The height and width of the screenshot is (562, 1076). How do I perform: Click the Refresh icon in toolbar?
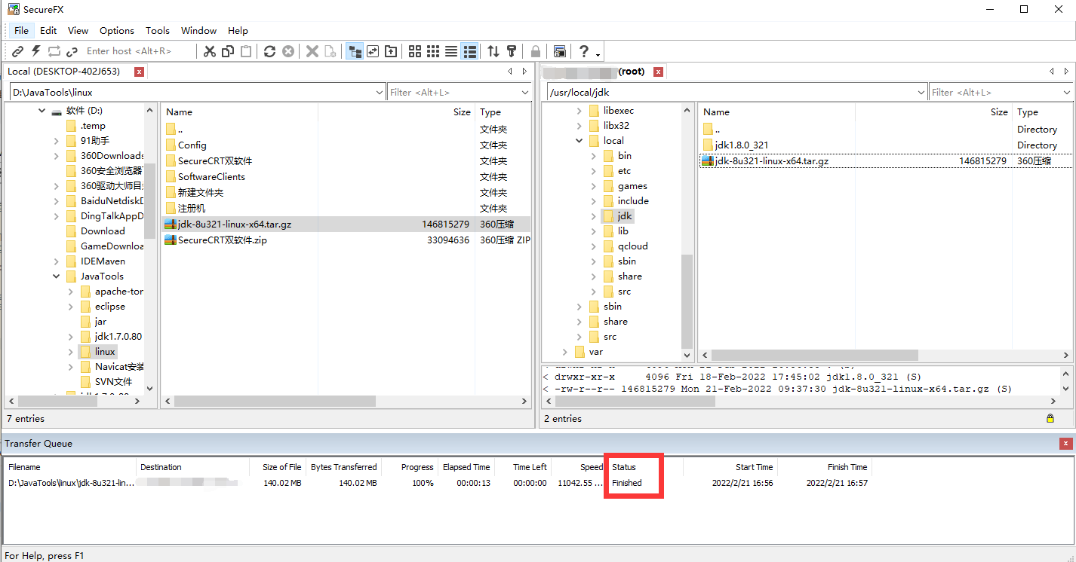coord(269,51)
